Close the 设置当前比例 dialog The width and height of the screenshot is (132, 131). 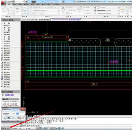click(x=23, y=109)
